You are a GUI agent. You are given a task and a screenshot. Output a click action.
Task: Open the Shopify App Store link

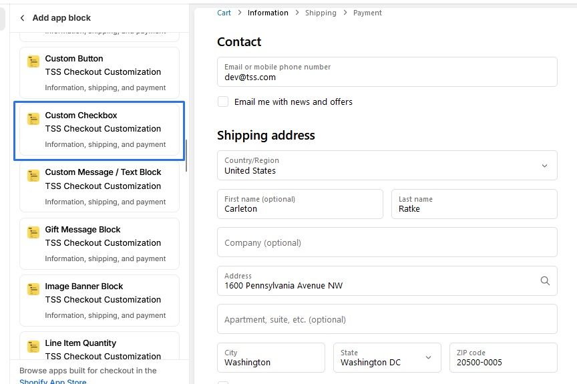click(53, 382)
